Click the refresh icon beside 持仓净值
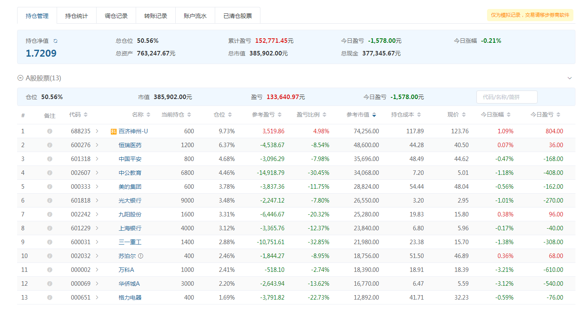 55,41
